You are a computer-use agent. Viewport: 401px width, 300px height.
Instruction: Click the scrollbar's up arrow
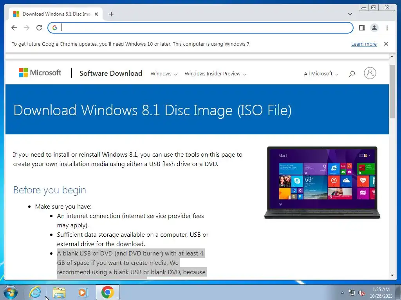click(392, 56)
